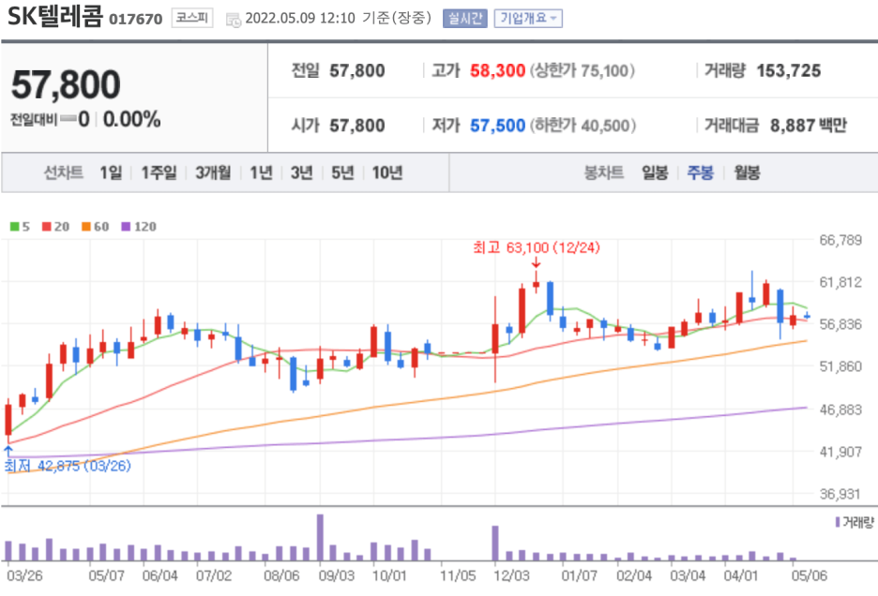This screenshot has width=878, height=596.
Task: Open the 기업개요 dropdown
Action: click(528, 19)
